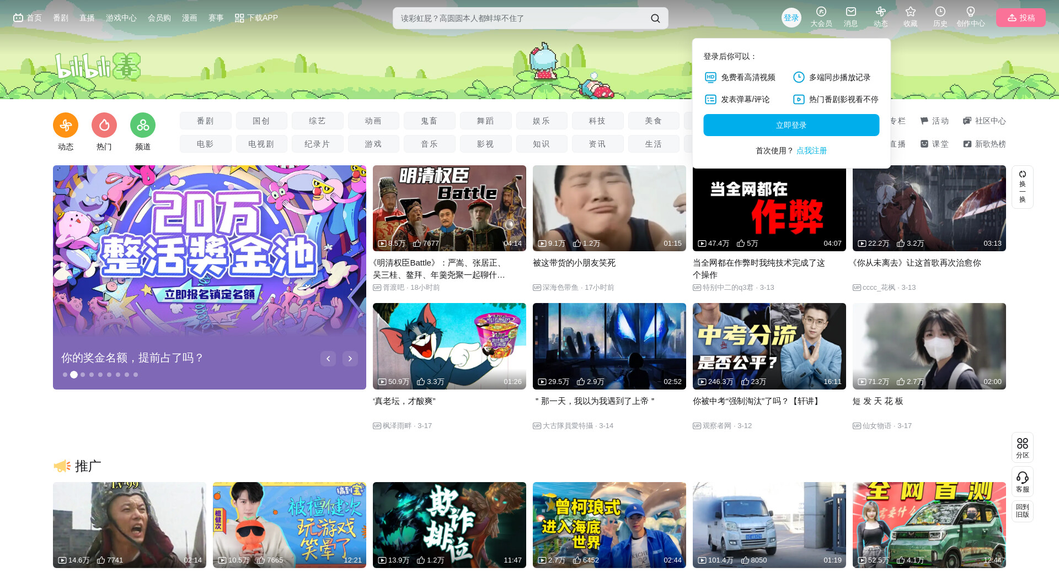Click the orange 动态 circle icon
This screenshot has height=573, width=1059.
coord(66,126)
